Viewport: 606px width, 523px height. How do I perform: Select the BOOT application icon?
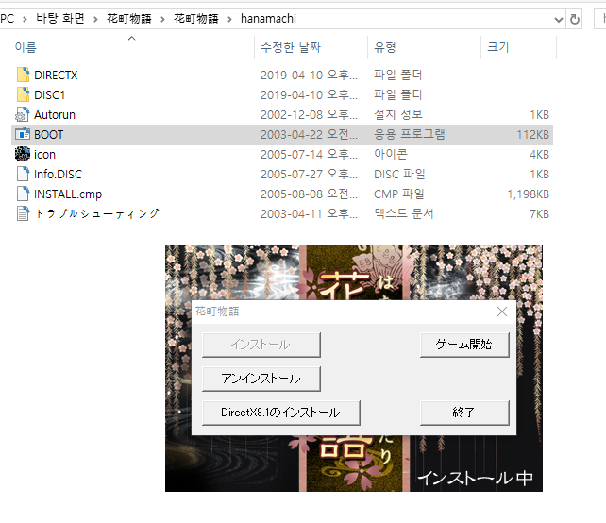click(x=23, y=134)
